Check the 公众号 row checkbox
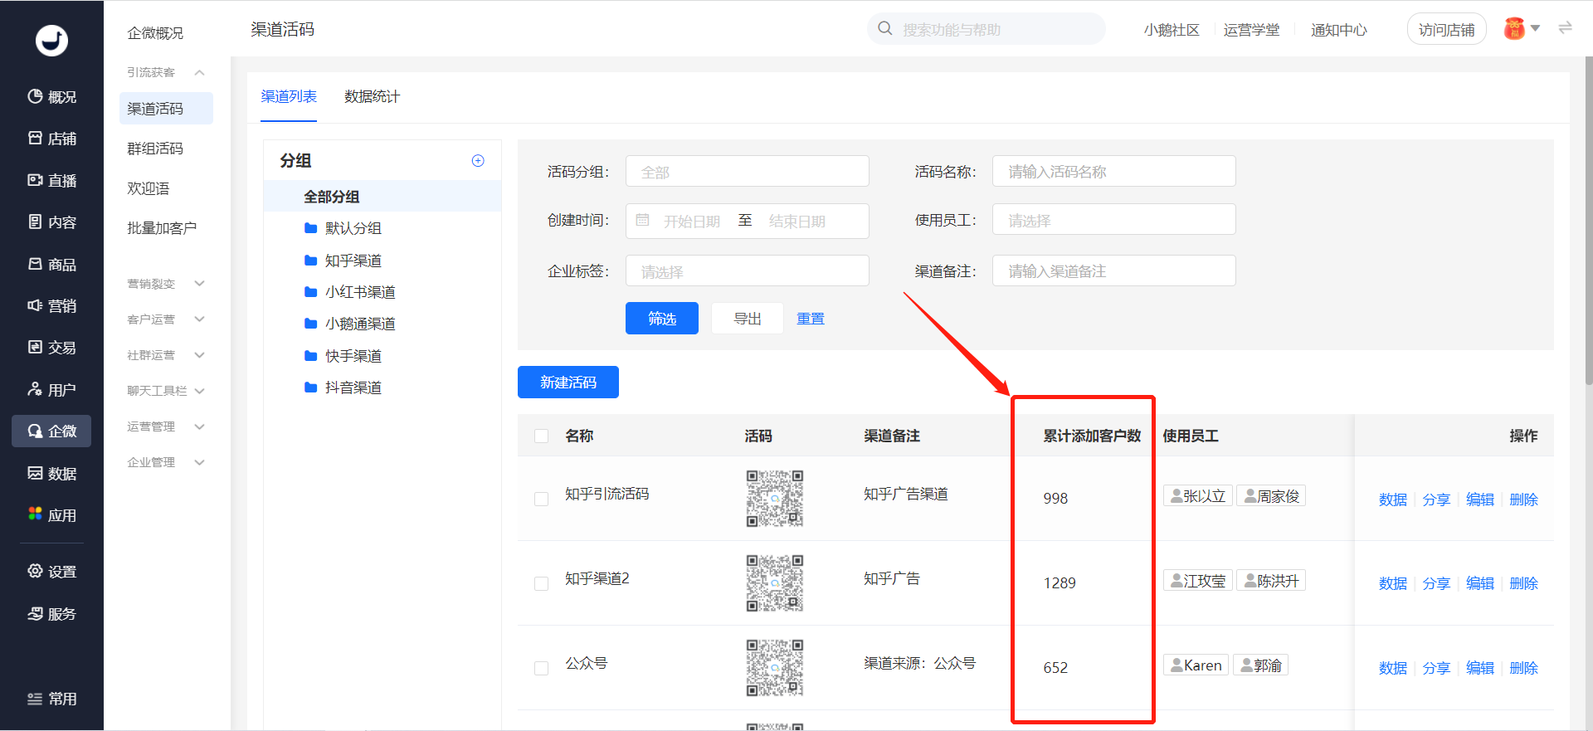 [x=542, y=669]
